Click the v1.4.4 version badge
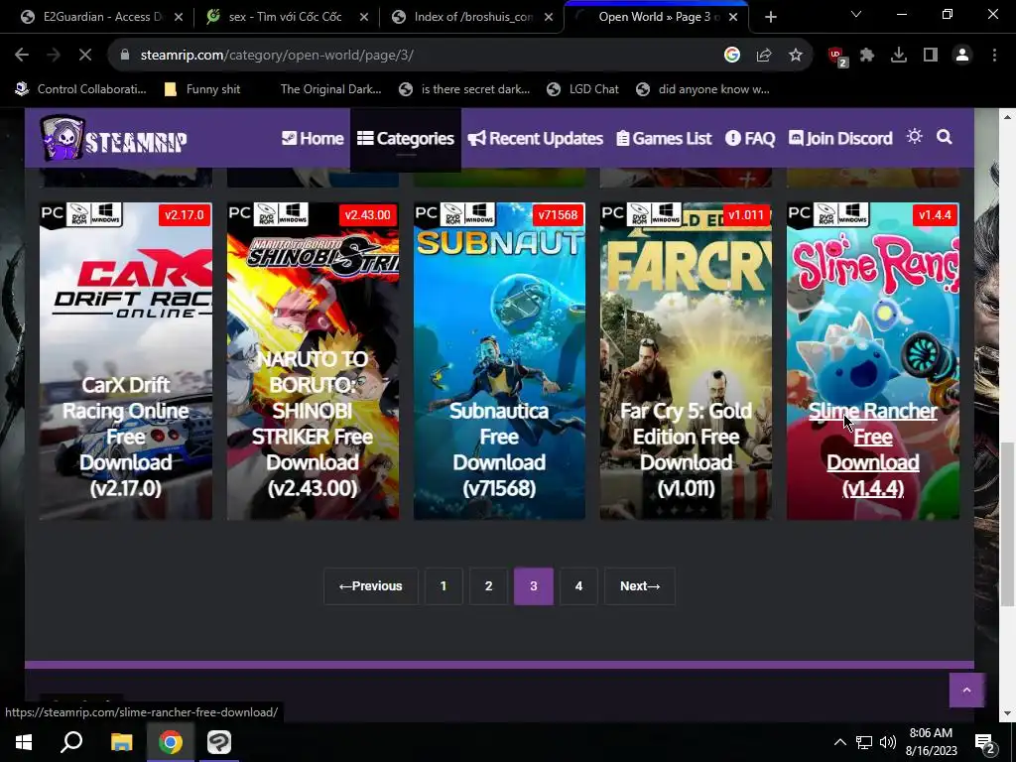The height and width of the screenshot is (762, 1016). pyautogui.click(x=935, y=214)
